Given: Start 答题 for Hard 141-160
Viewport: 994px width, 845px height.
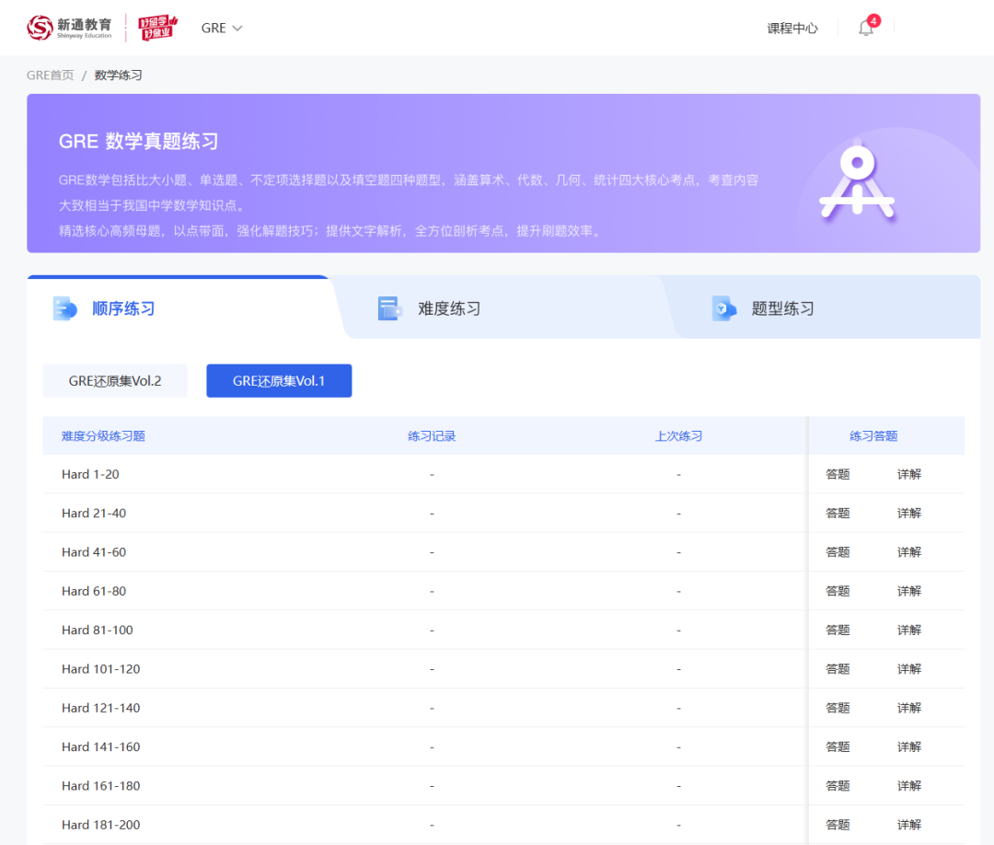Looking at the screenshot, I should click(x=838, y=747).
